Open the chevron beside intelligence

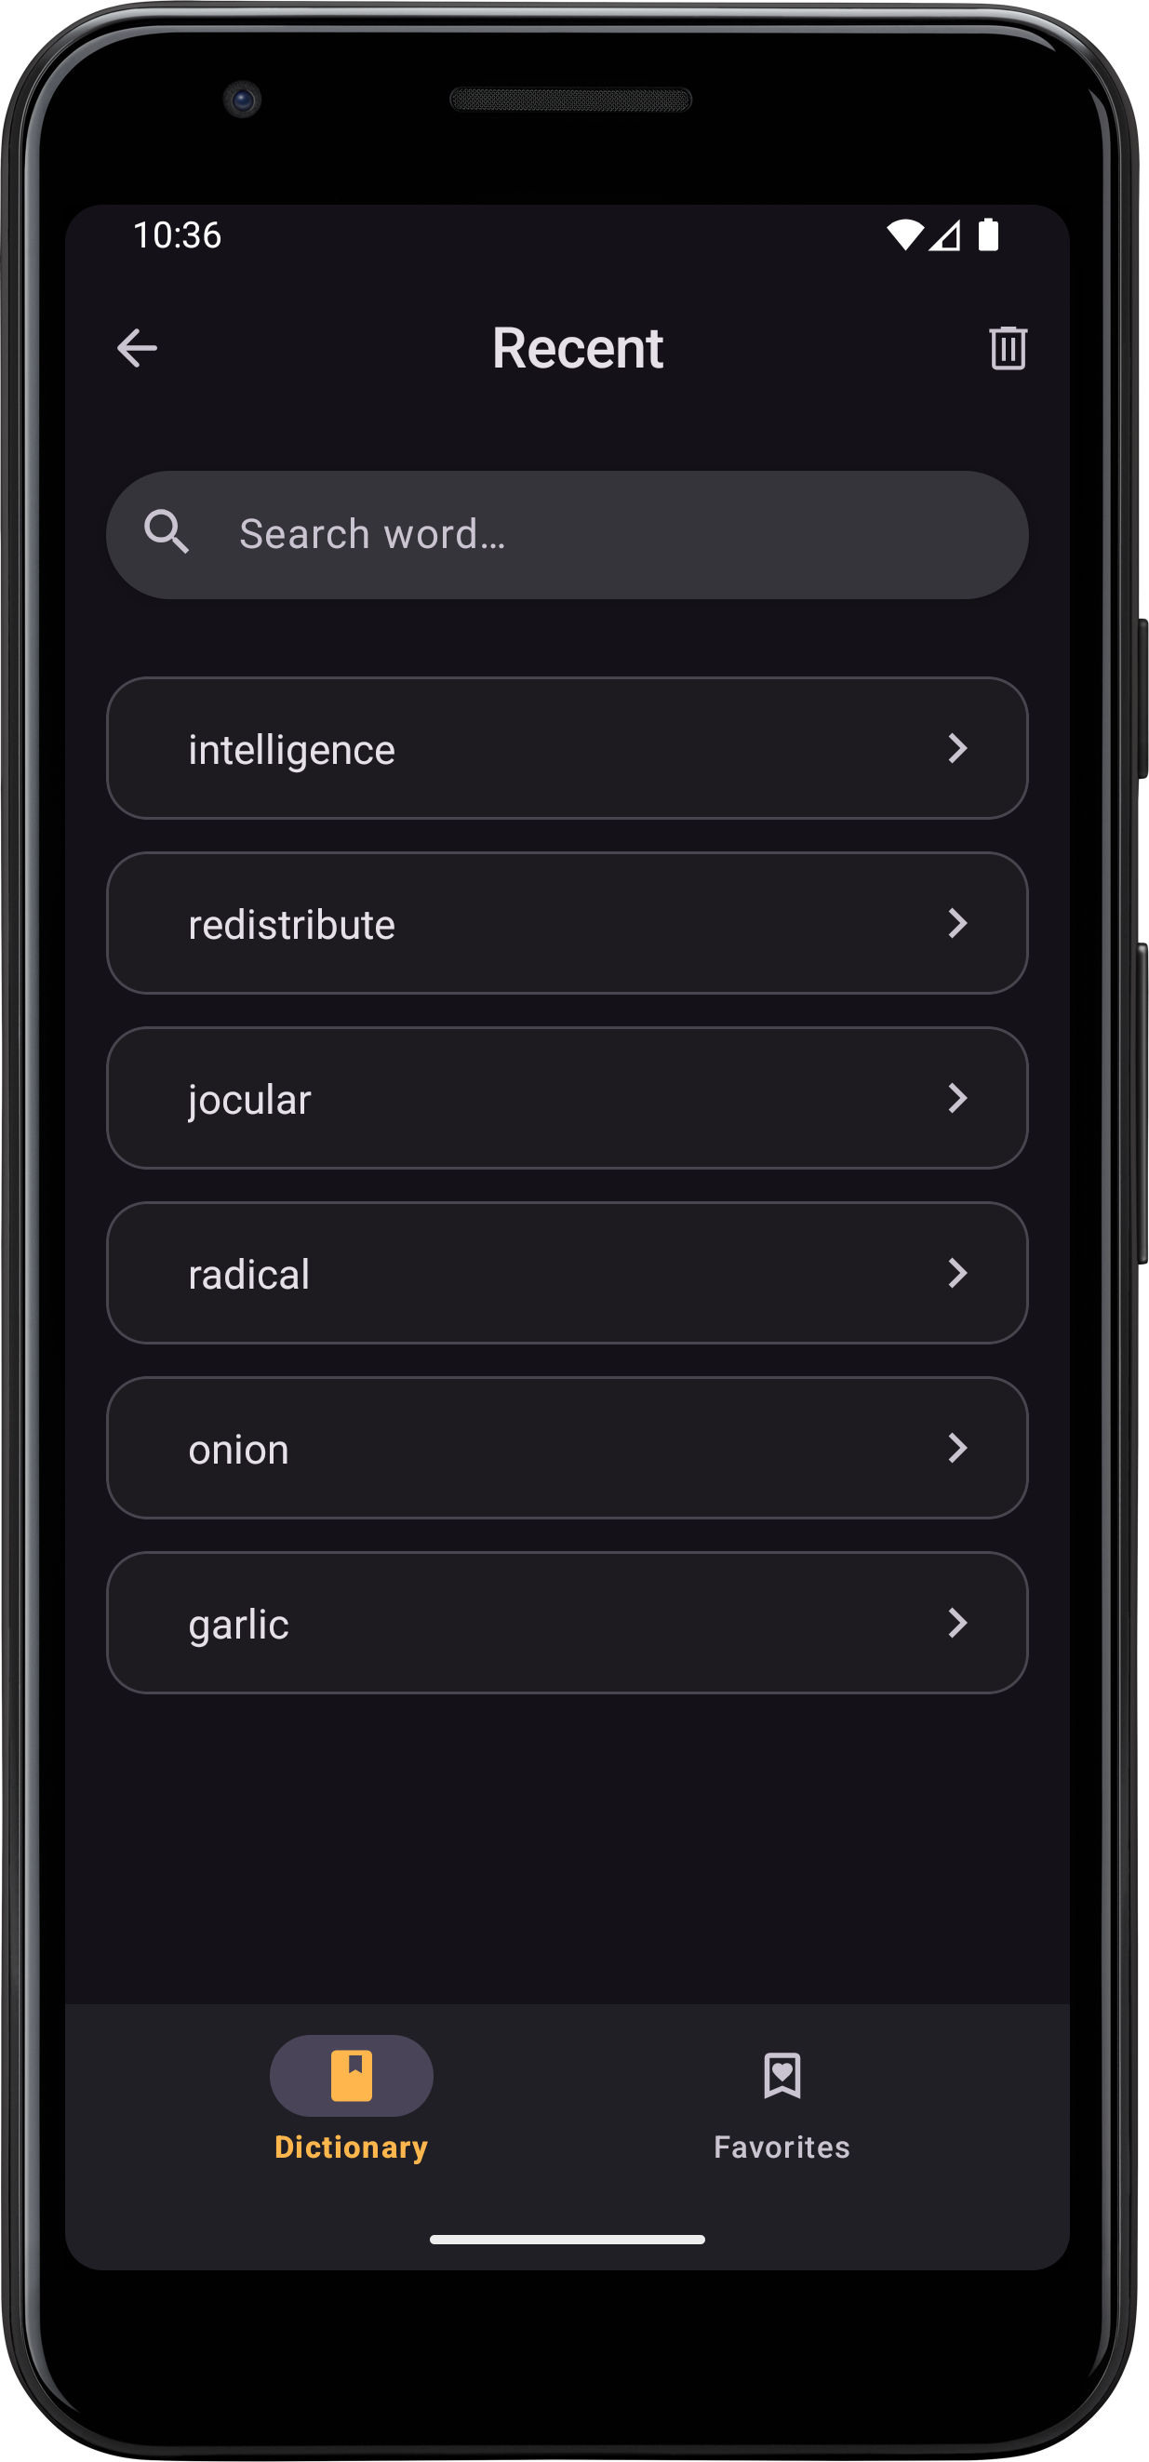point(956,748)
